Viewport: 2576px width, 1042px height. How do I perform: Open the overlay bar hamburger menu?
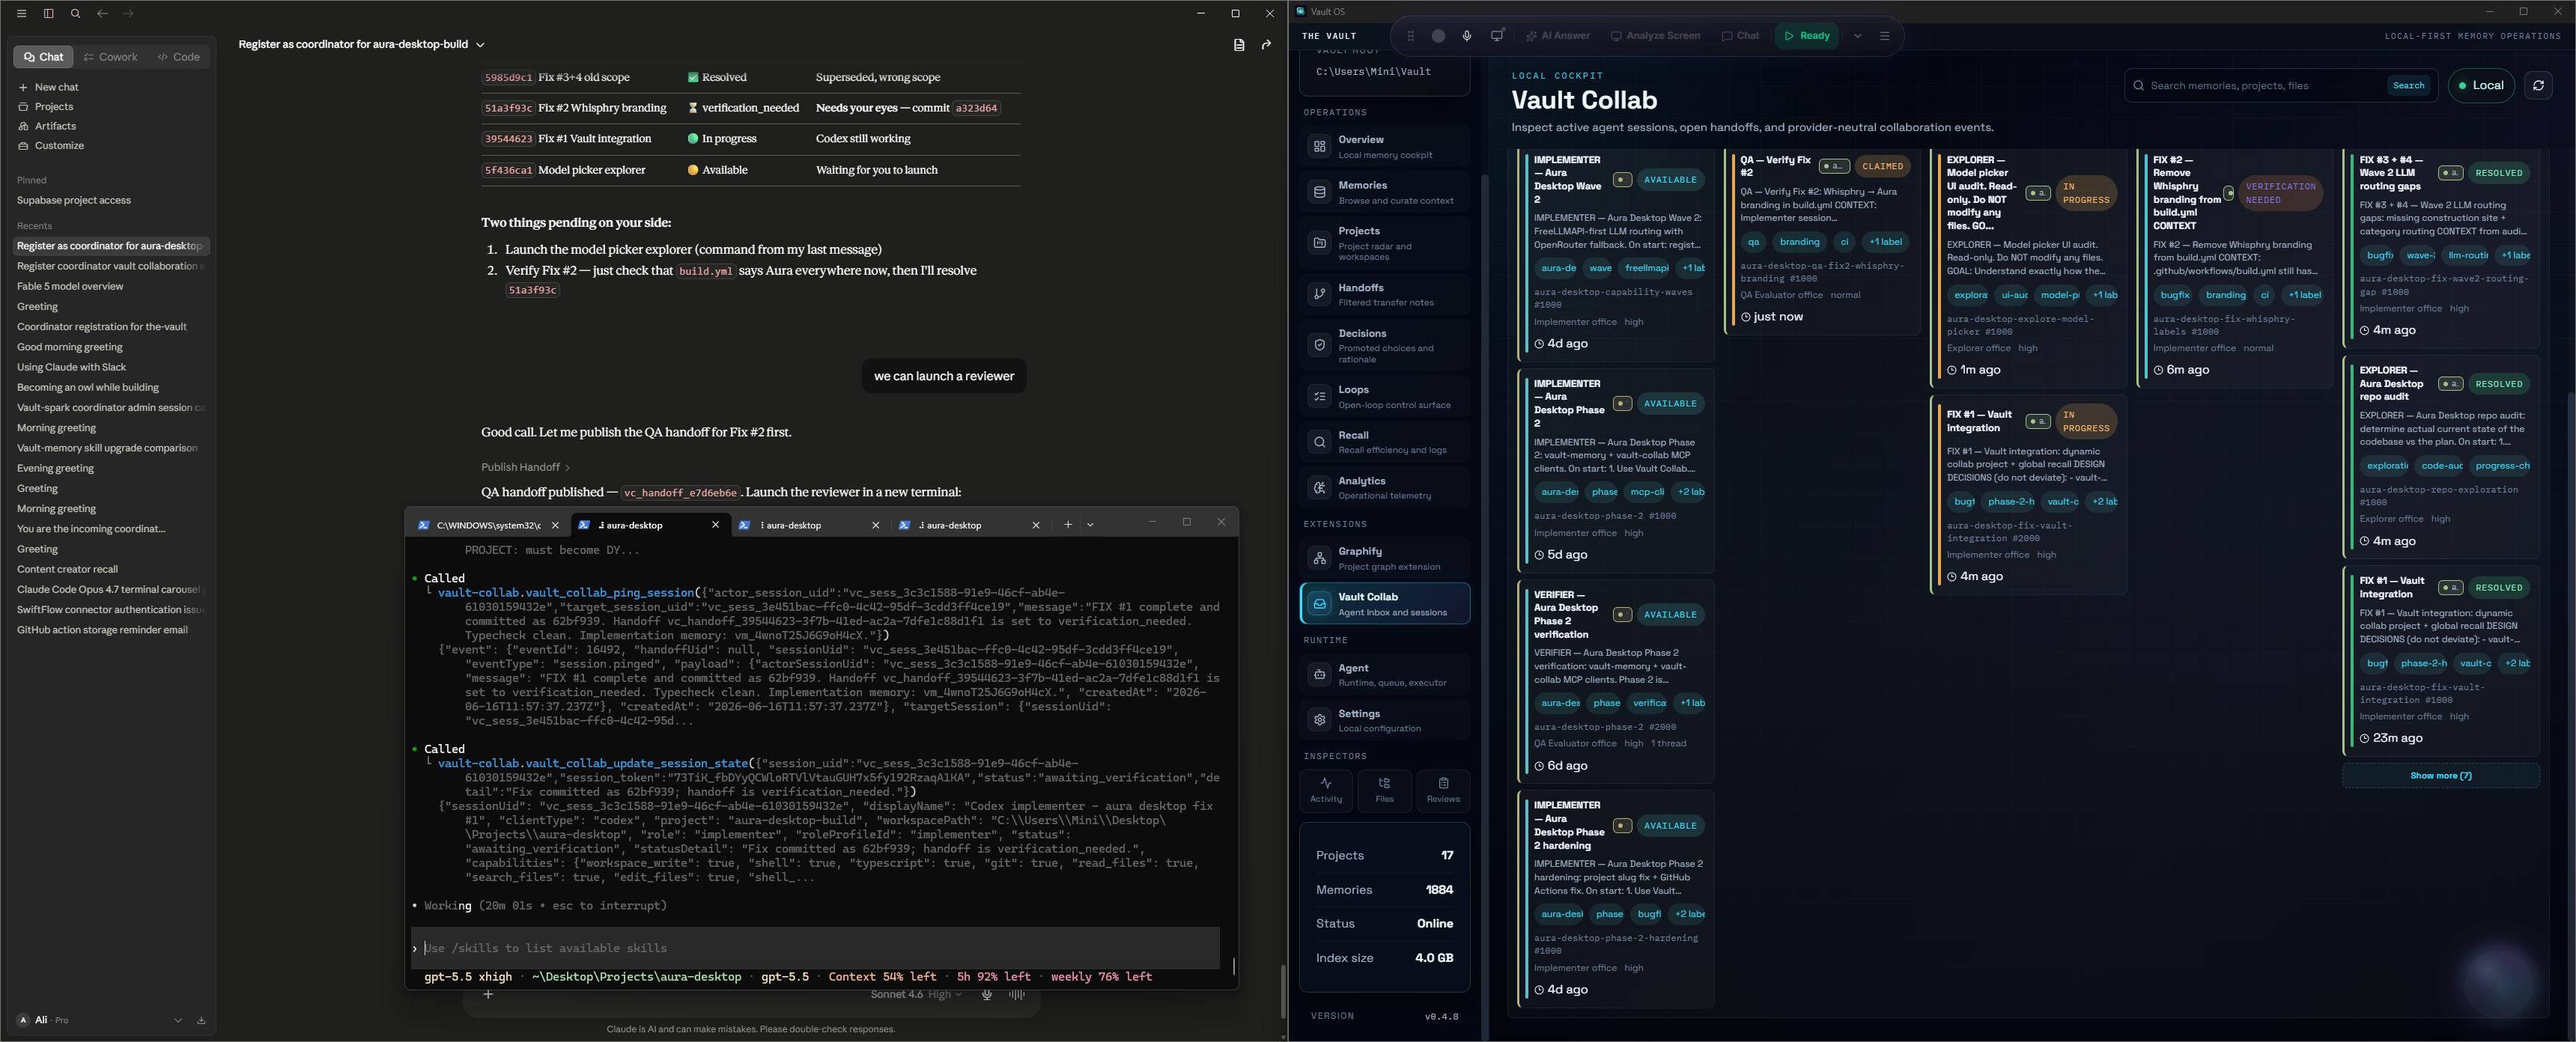[x=1884, y=36]
